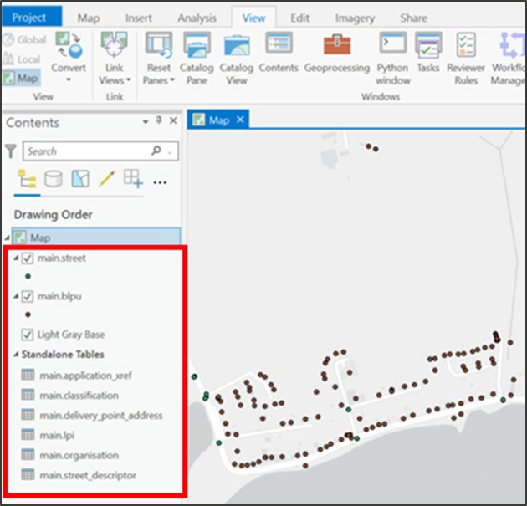Select the main.lpi table
Viewport: 527px width, 506px height.
[x=57, y=435]
